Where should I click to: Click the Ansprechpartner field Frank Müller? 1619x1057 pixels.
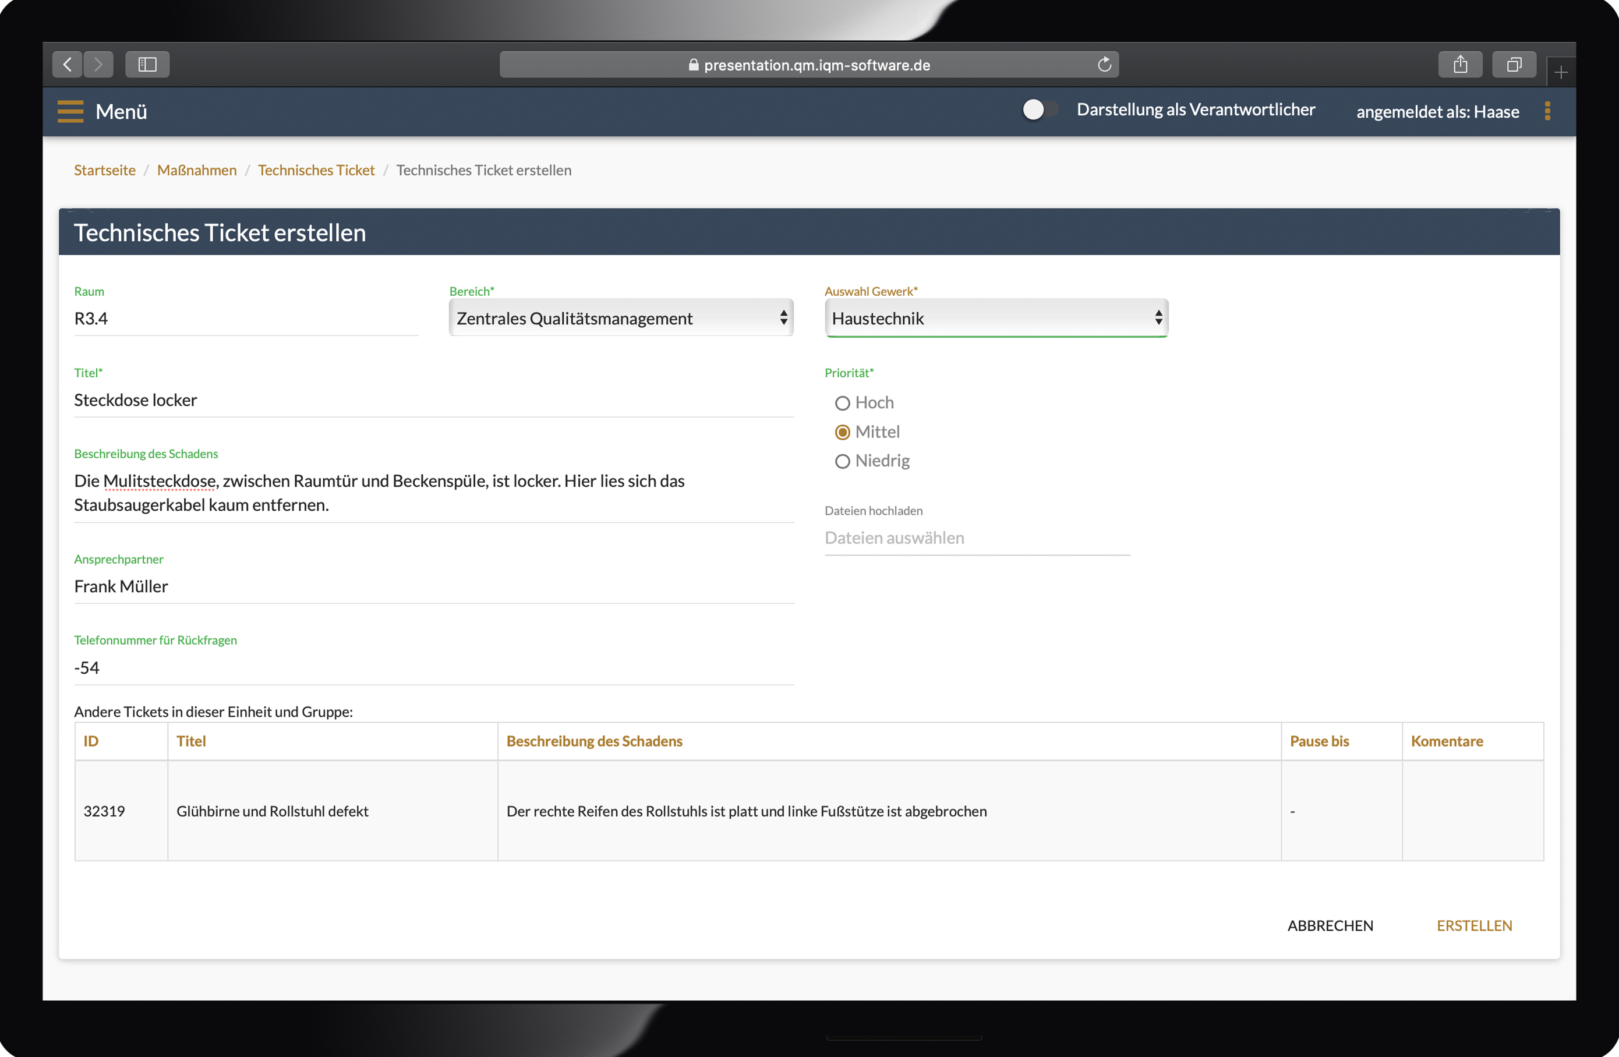point(434,586)
